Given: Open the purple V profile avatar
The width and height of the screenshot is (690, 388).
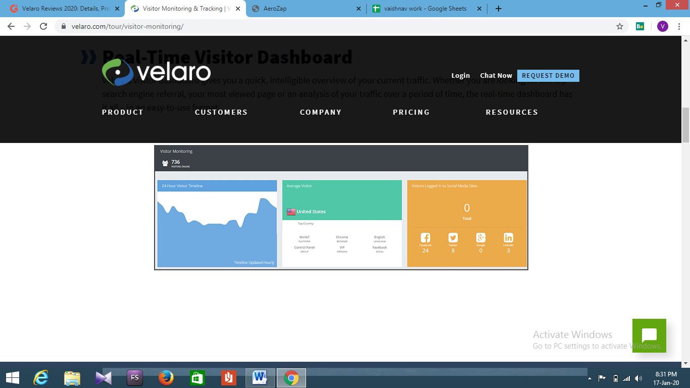Looking at the screenshot, I should (663, 26).
